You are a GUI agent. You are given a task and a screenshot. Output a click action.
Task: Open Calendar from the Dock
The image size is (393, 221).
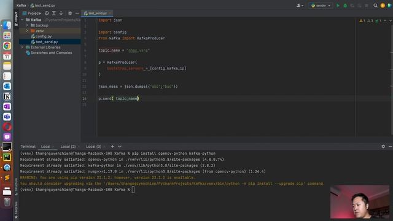click(x=7, y=56)
